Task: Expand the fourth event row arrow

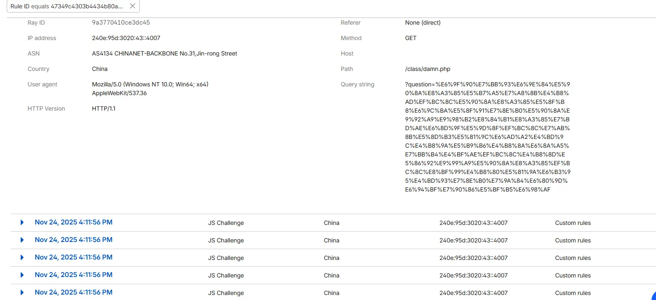Action: 22,275
